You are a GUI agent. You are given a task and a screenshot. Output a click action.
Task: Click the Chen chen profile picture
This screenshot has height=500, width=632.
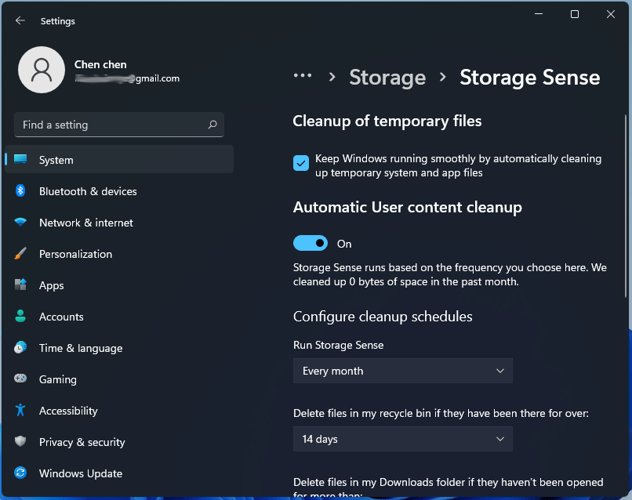click(42, 70)
